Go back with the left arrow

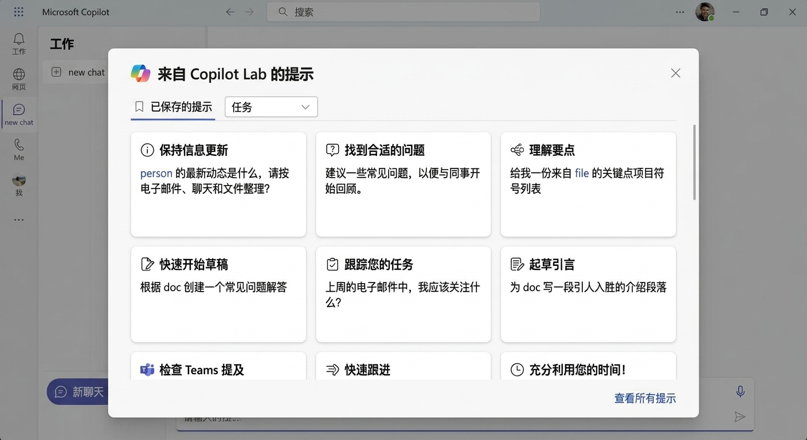point(230,11)
